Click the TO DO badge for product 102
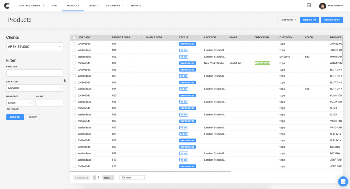Screen dimensions: 350x189 pyautogui.click(x=184, y=57)
